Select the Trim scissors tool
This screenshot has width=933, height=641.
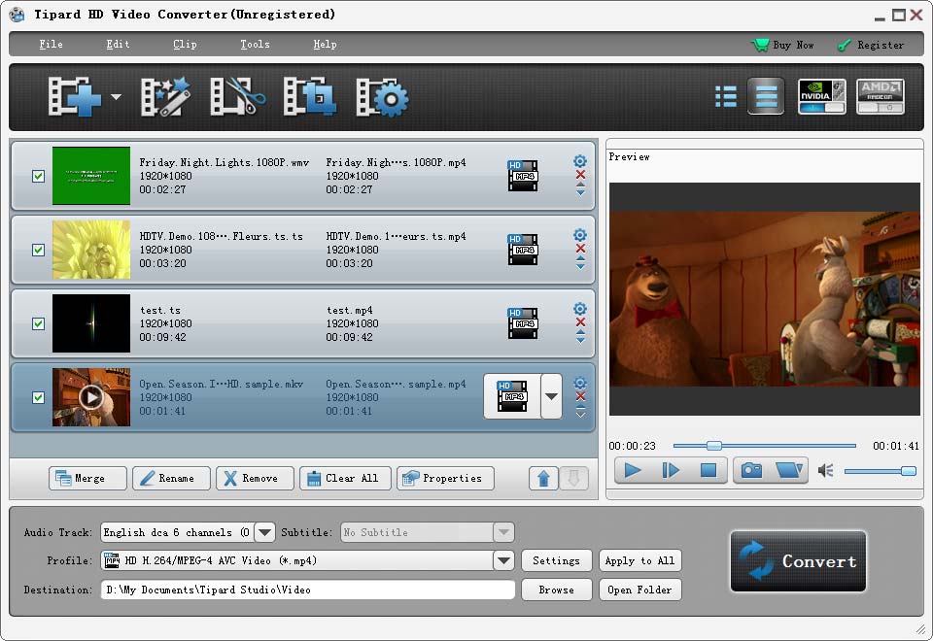coord(238,97)
